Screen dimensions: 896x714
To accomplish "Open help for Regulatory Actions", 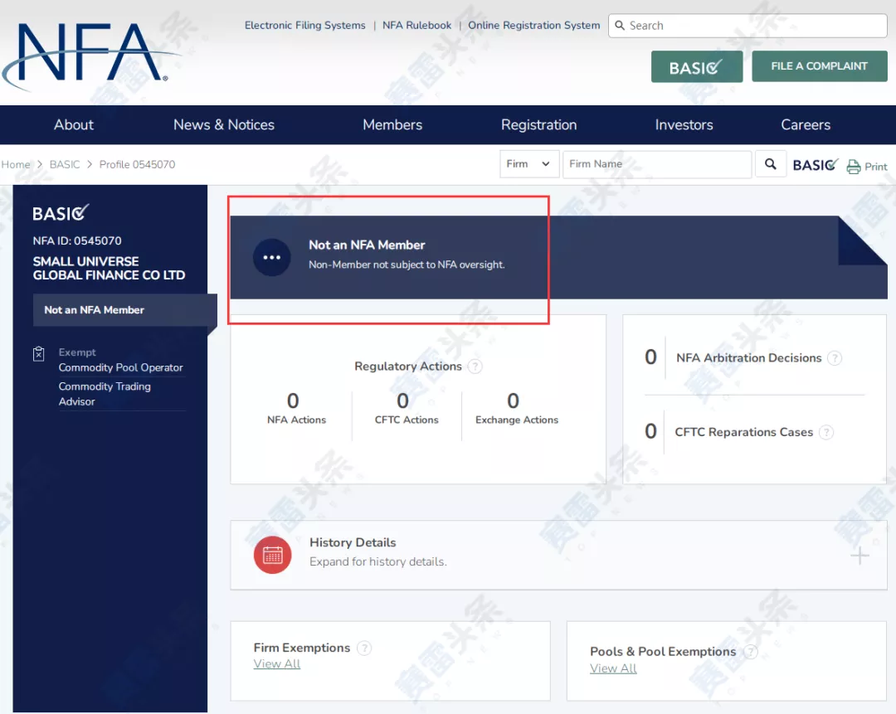I will [475, 367].
